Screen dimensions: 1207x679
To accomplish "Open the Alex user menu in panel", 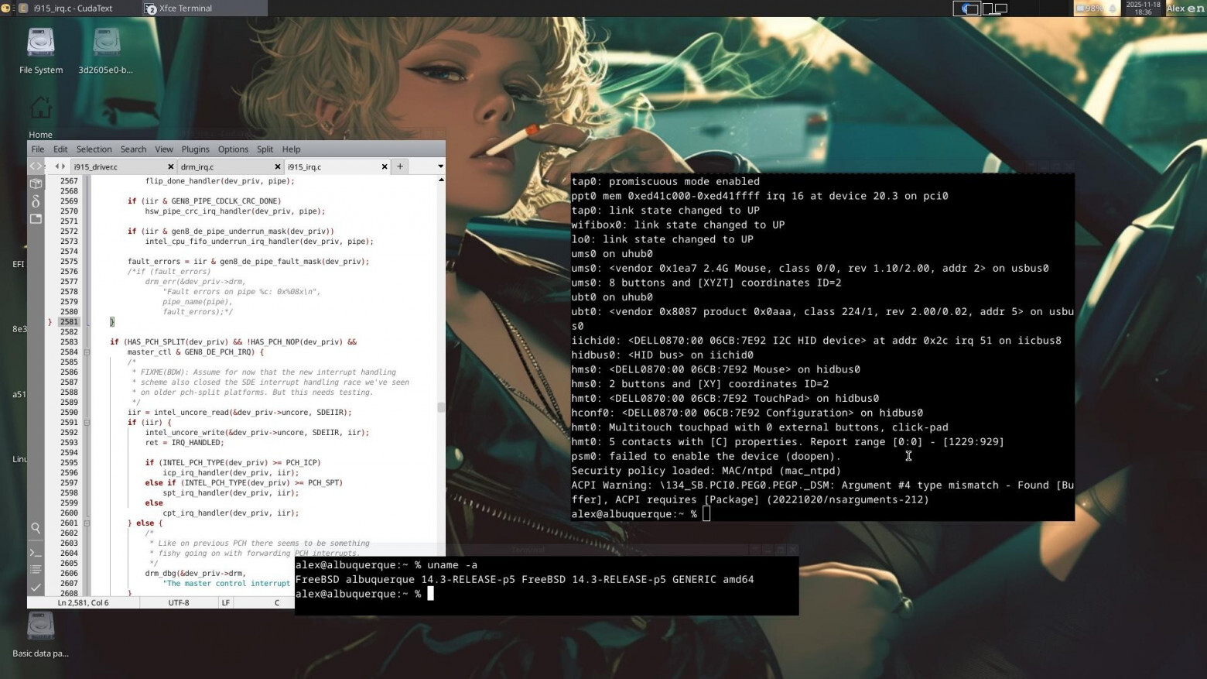I will (1175, 9).
